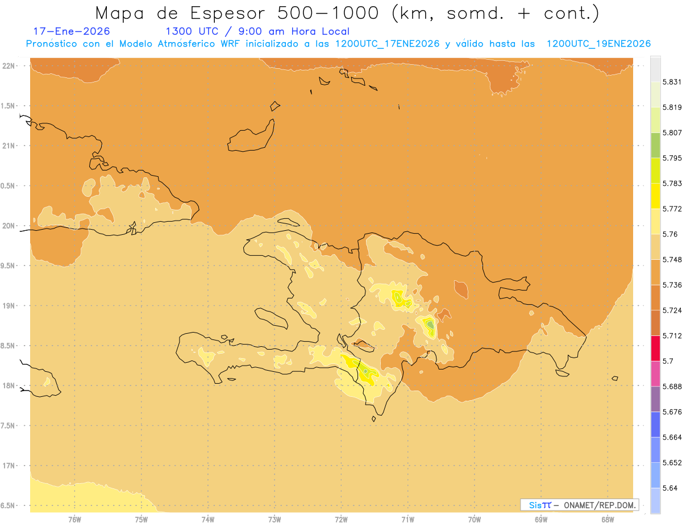The image size is (682, 527).
Task: Click the legend value "5.795"
Action: (x=672, y=158)
